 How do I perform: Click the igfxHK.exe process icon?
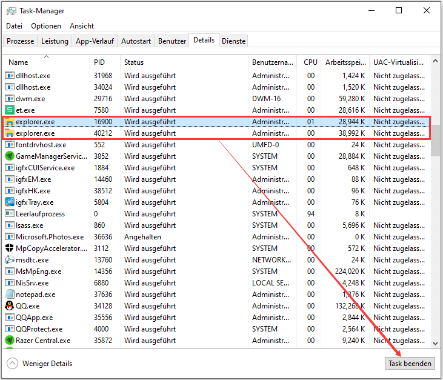click(10, 191)
